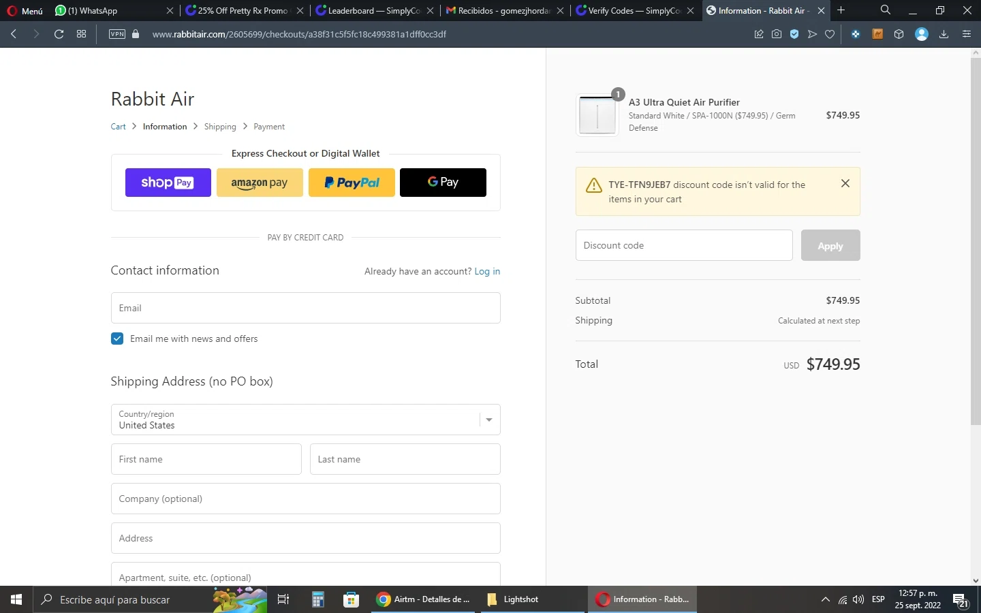Open a new tab with plus
This screenshot has height=613, width=981.
pyautogui.click(x=841, y=10)
